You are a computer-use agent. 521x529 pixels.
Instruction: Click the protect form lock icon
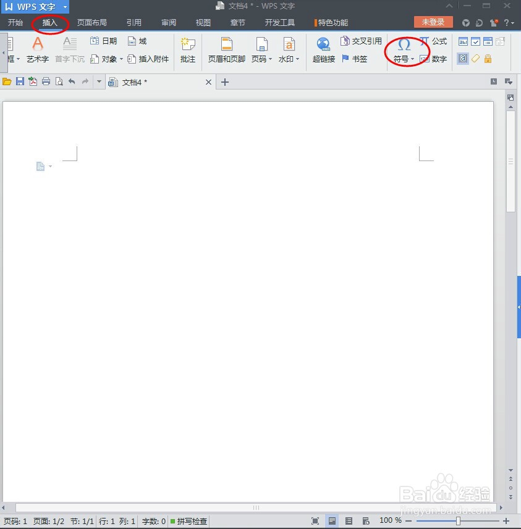point(488,59)
